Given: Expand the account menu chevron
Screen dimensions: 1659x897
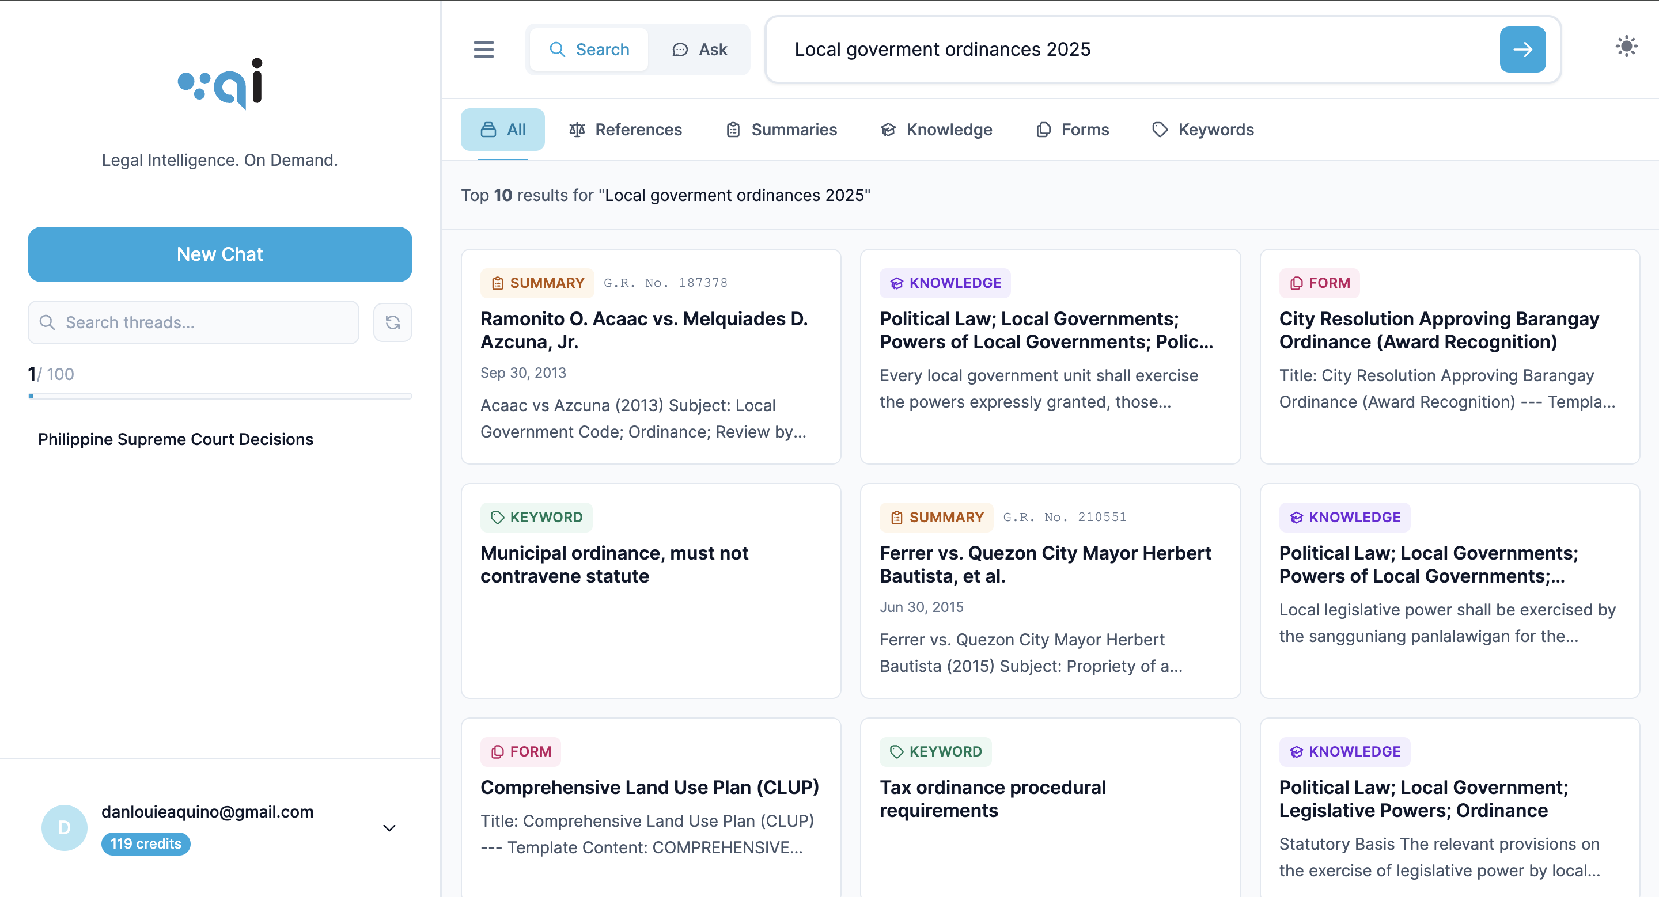Looking at the screenshot, I should click(x=389, y=828).
